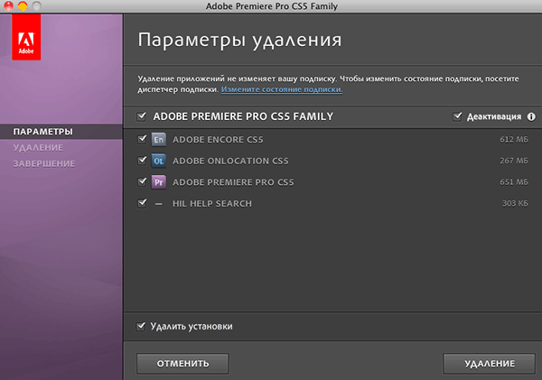Click the 303 КБ size value
This screenshot has width=542, height=380.
pyautogui.click(x=515, y=203)
